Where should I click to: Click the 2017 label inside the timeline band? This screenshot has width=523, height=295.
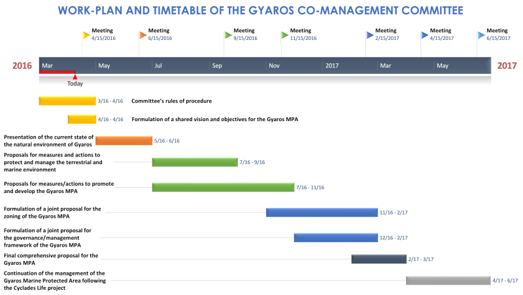coord(332,66)
